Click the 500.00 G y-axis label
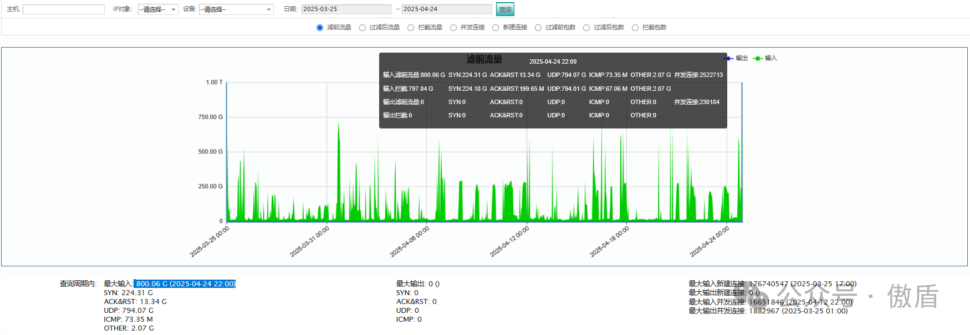Viewport: 970px width, 335px height. point(210,152)
